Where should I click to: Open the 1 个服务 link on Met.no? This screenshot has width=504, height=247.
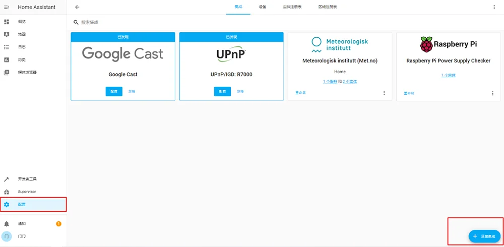pyautogui.click(x=330, y=82)
